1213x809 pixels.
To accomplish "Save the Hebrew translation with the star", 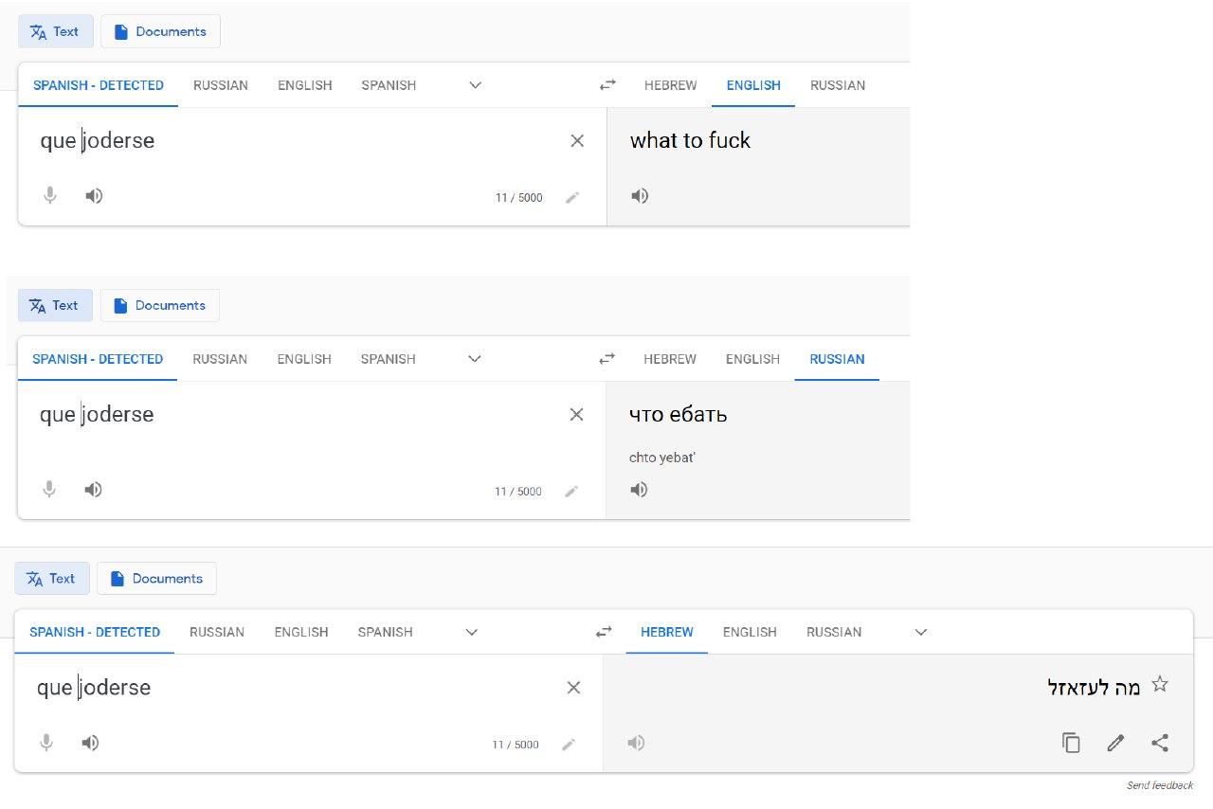I will [1160, 684].
